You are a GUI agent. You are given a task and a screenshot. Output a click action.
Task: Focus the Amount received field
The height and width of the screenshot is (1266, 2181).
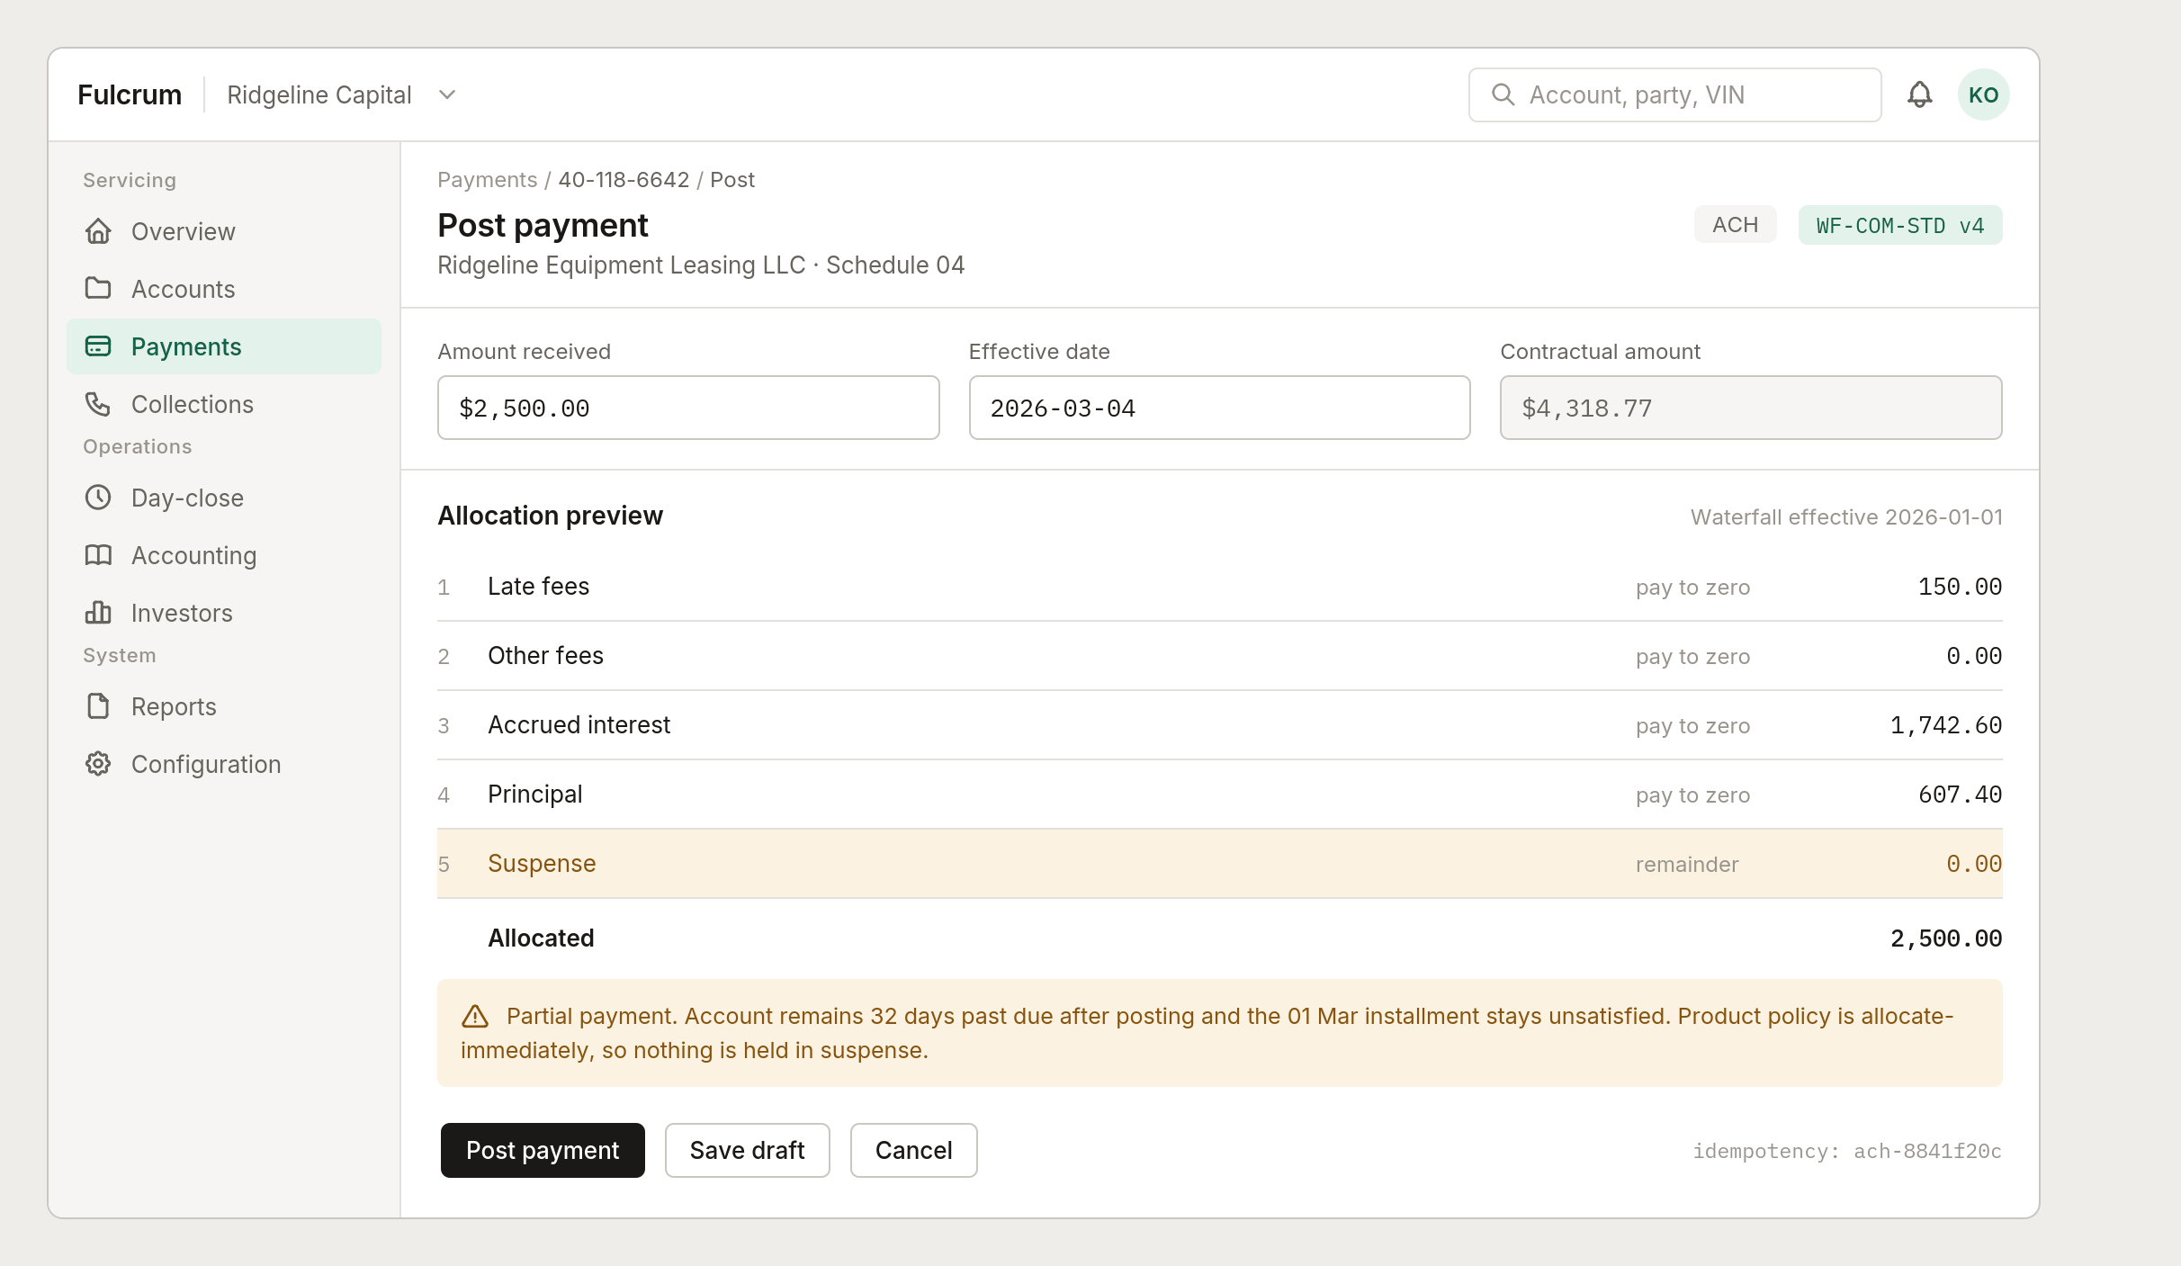click(x=688, y=408)
